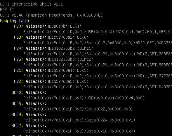The image size is (172, 136).
Task: Select the BLK2: block device label
Action: pyautogui.click(x=17, y=126)
